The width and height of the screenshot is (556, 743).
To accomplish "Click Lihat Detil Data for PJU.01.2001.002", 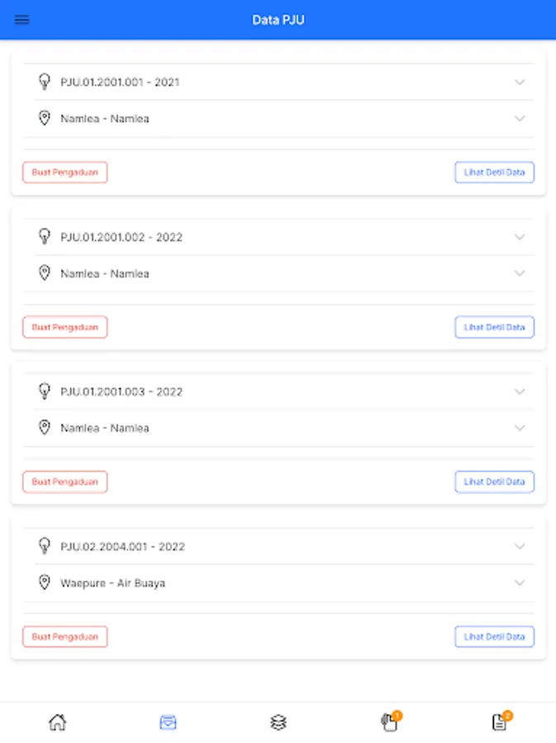I will coord(494,327).
